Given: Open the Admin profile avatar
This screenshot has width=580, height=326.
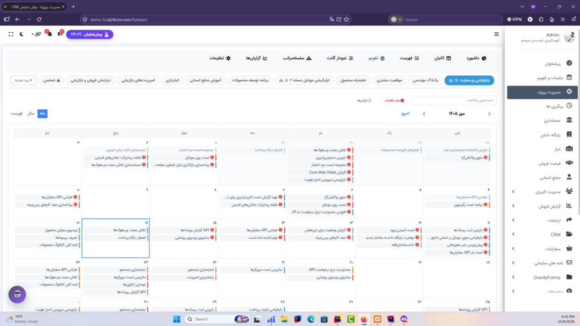Looking at the screenshot, I should click(x=569, y=37).
